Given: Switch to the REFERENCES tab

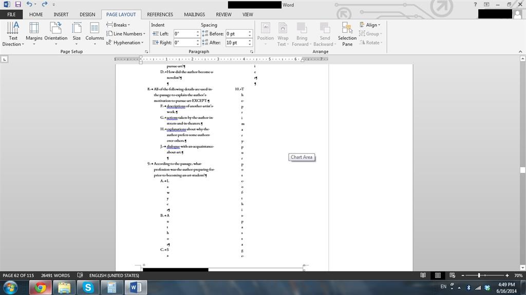Looking at the screenshot, I should pyautogui.click(x=160, y=14).
